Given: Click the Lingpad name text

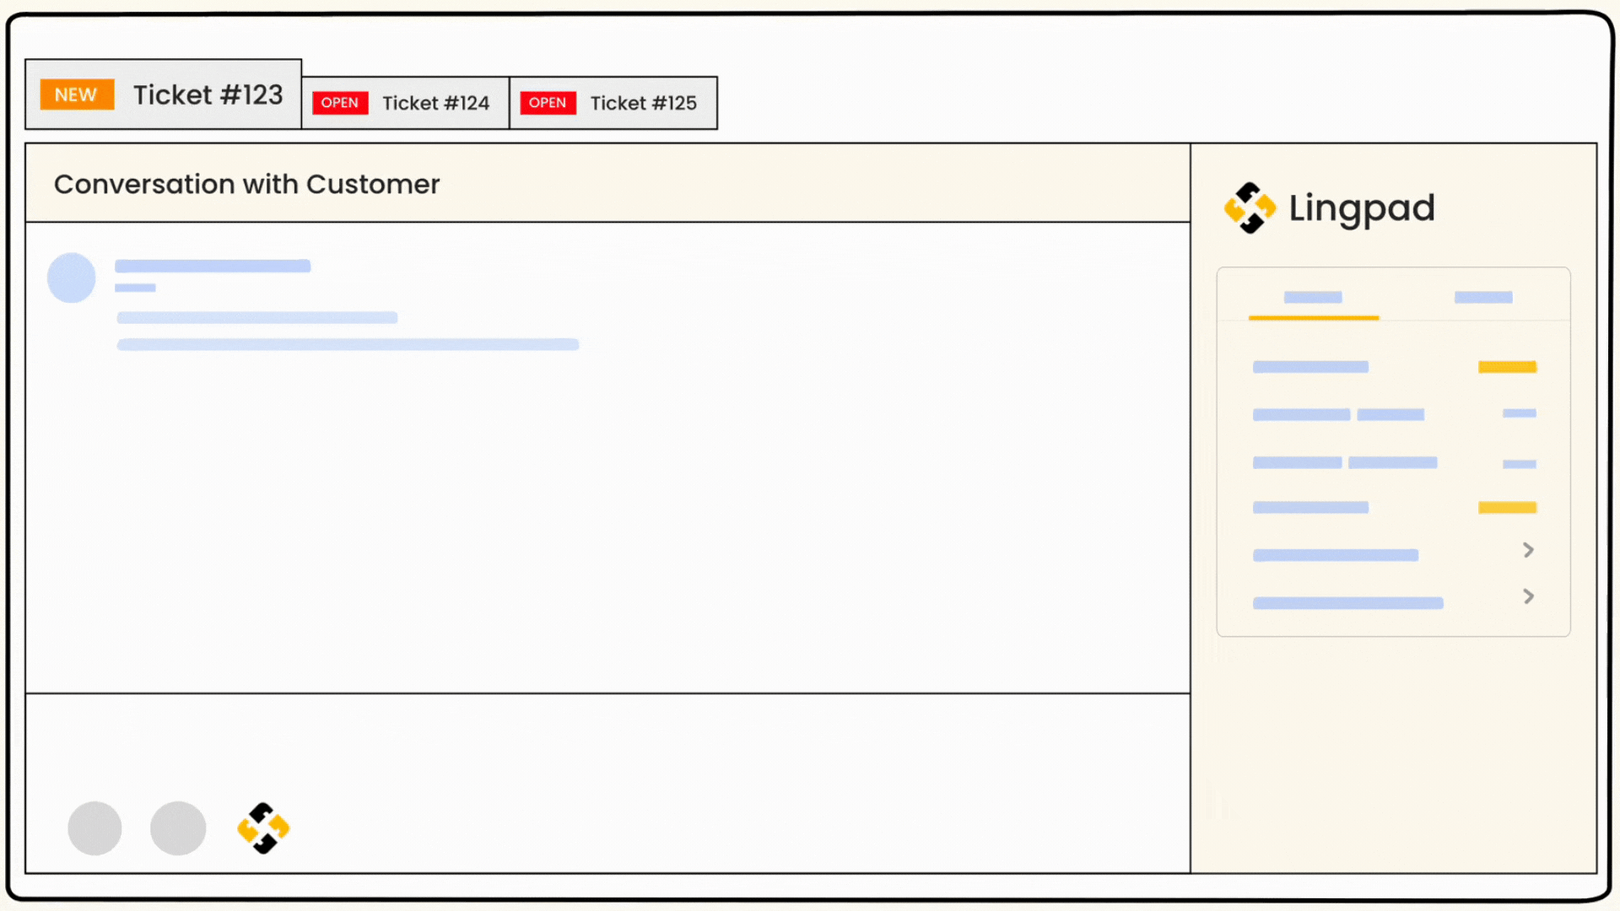Looking at the screenshot, I should coord(1362,208).
